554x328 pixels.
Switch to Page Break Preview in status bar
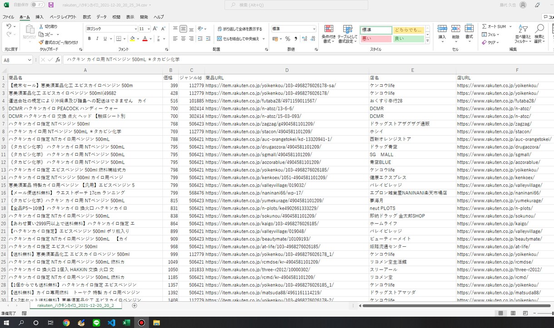coord(525,313)
